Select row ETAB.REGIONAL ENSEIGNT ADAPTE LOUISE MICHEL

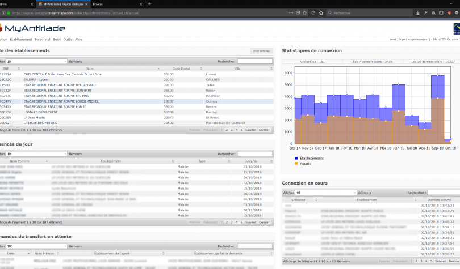(137, 101)
